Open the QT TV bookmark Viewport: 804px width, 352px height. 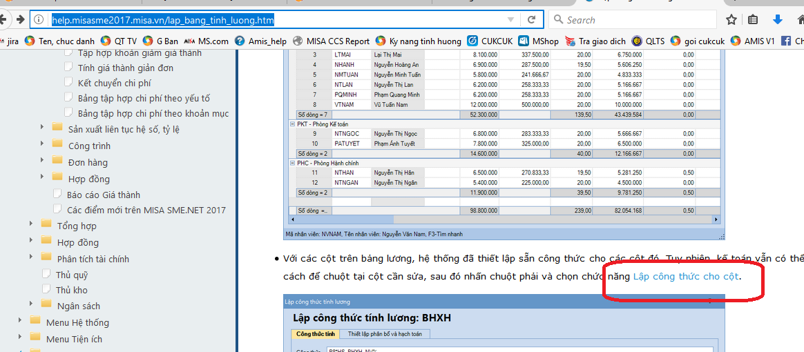119,41
